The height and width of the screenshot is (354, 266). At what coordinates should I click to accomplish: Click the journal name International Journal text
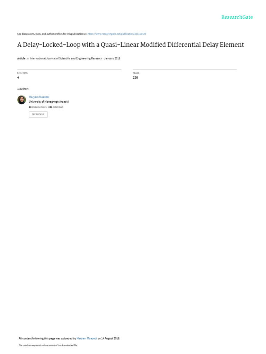[66, 58]
